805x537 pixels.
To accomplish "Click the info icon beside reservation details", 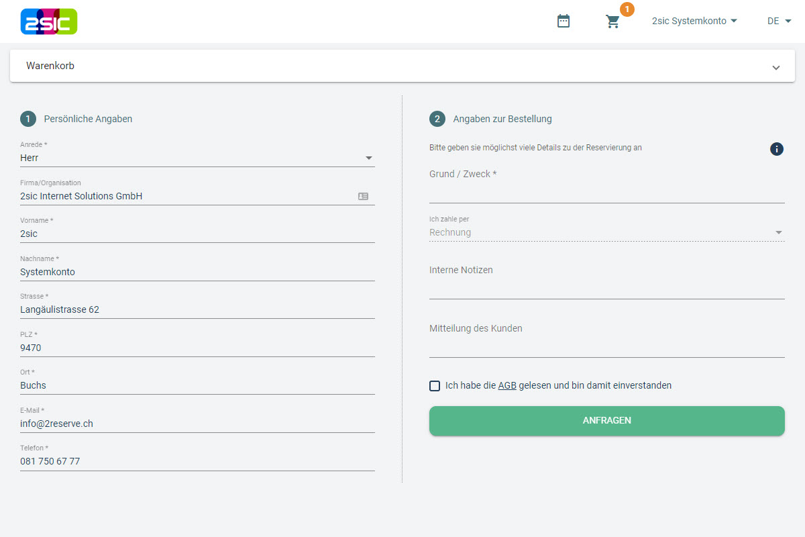I will (776, 149).
